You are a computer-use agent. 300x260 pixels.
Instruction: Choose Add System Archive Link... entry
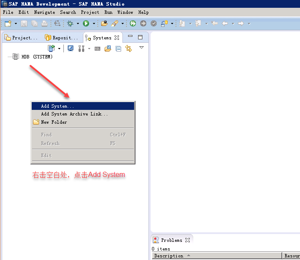(83, 114)
